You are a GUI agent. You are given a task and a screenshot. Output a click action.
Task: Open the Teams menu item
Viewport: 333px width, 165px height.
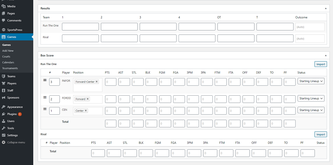pyautogui.click(x=11, y=76)
